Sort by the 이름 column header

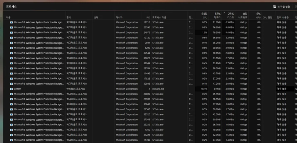point(8,18)
